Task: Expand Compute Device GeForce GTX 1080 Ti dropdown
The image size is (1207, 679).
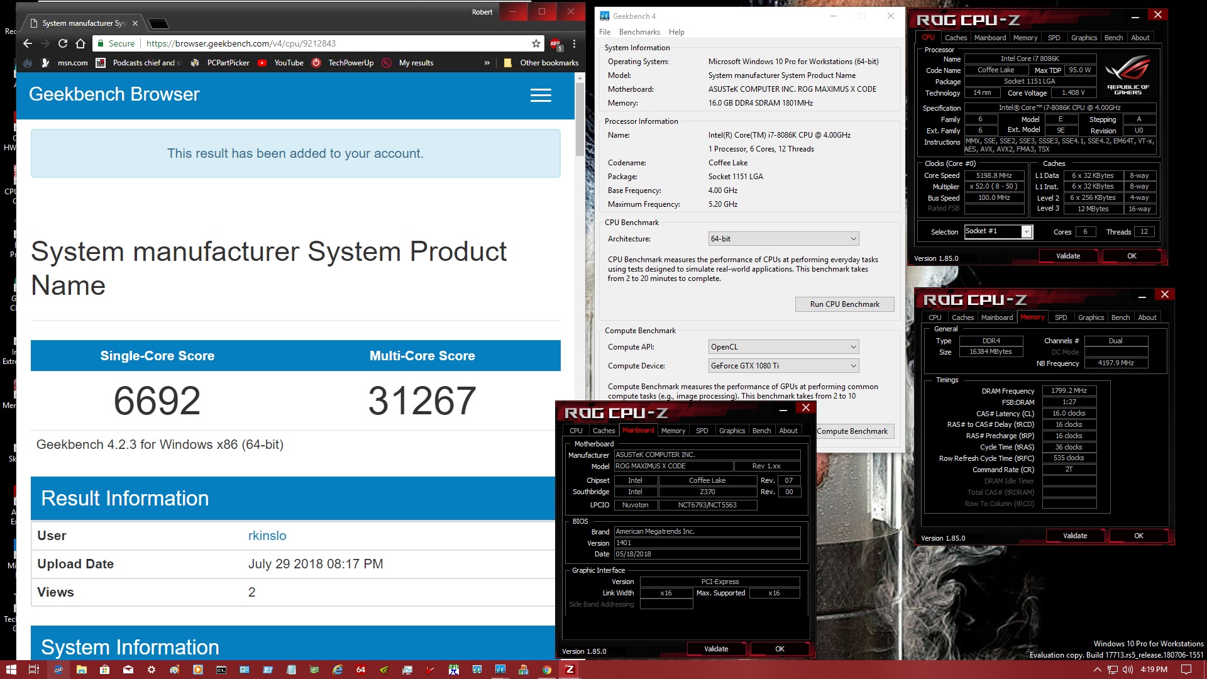Action: pos(783,366)
